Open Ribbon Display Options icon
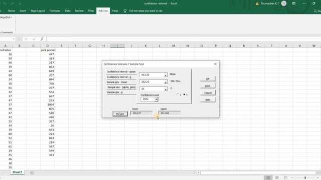Screen dimensions: 321x180 tap(294, 3)
